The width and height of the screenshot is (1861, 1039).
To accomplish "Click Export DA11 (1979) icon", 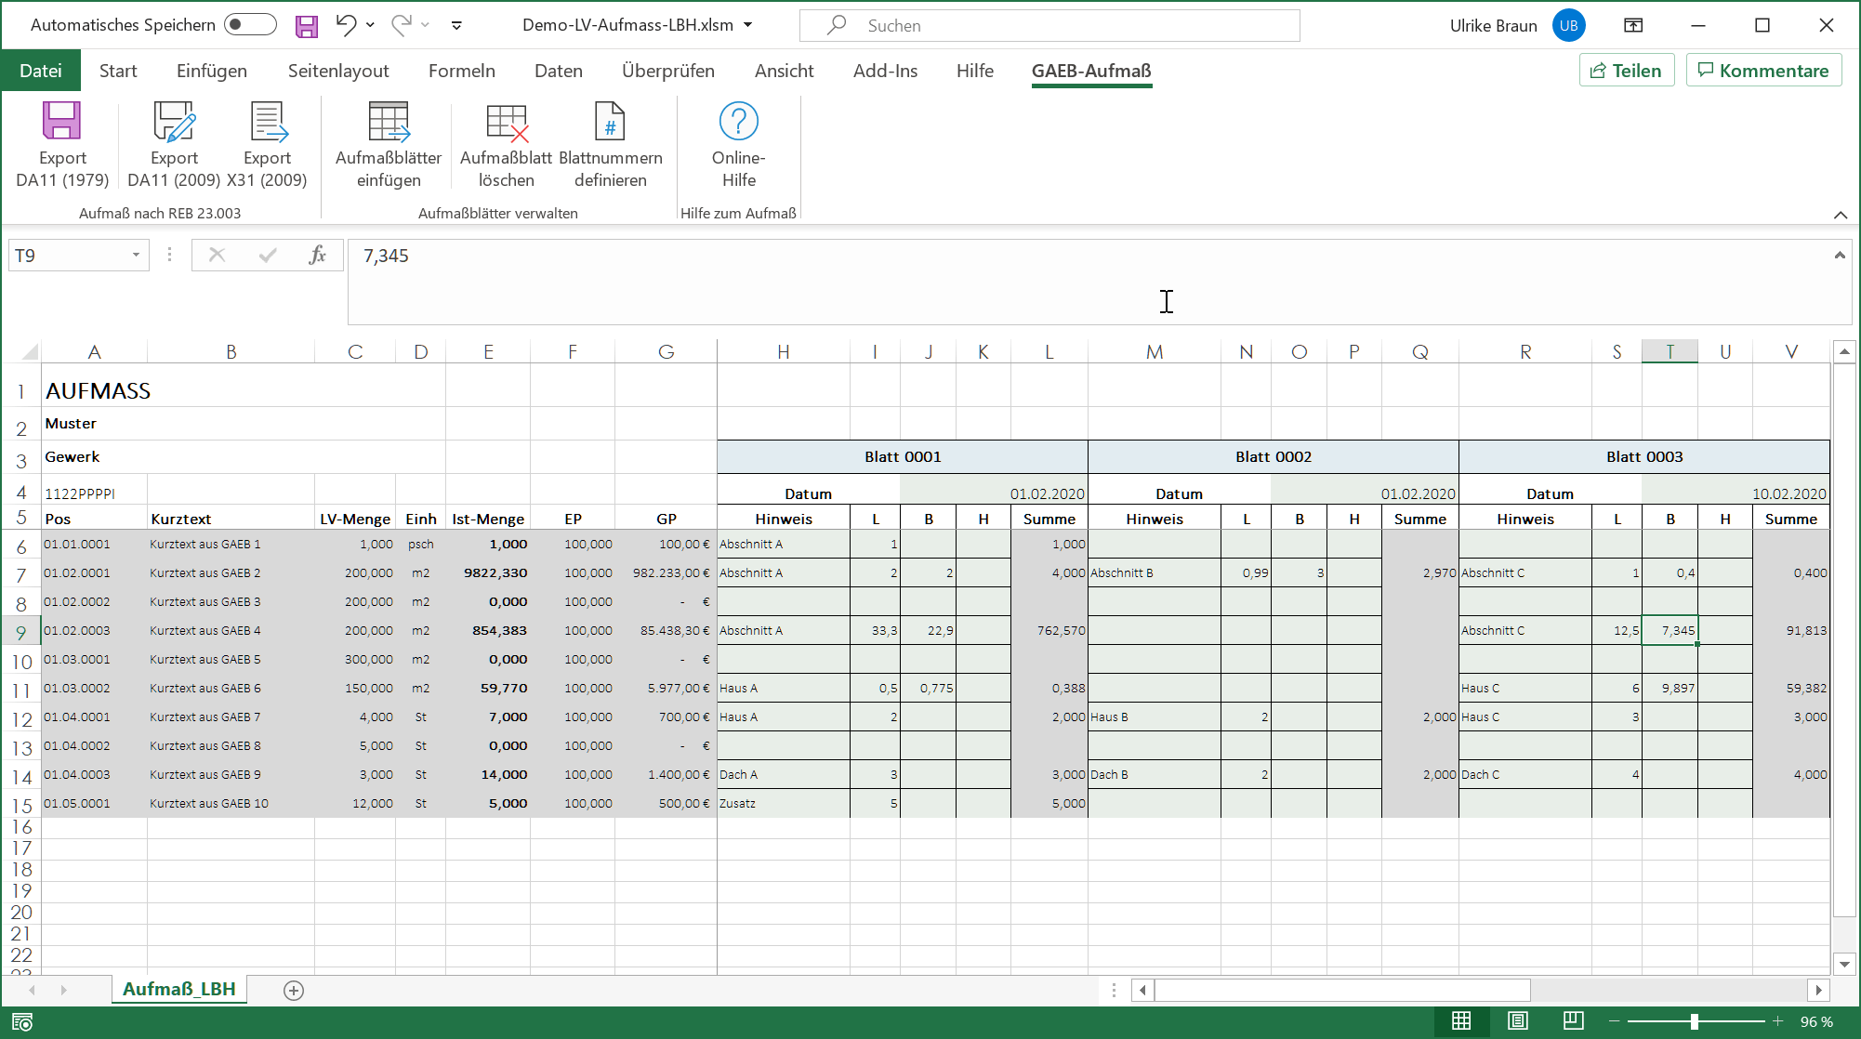I will (61, 122).
